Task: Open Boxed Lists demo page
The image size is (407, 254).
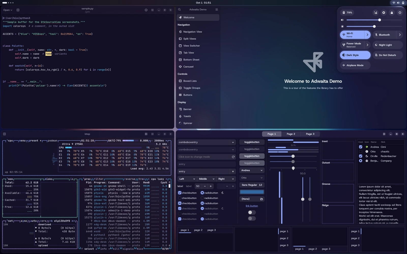Action: pos(198,81)
